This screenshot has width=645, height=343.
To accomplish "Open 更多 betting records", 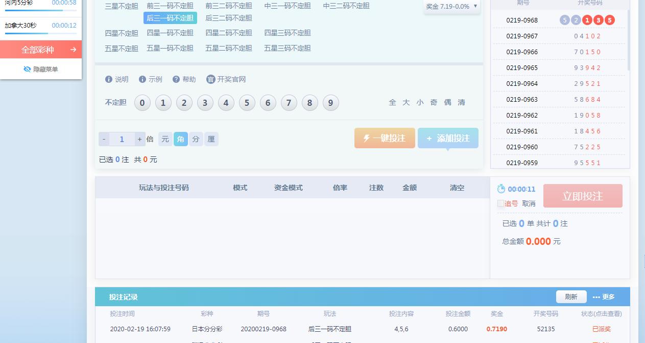I will [604, 297].
